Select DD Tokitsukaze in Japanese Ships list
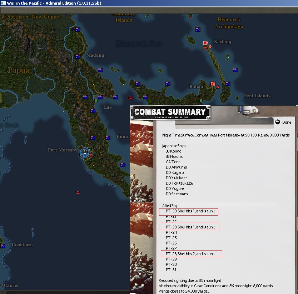298x294 pixels. pyautogui.click(x=179, y=183)
